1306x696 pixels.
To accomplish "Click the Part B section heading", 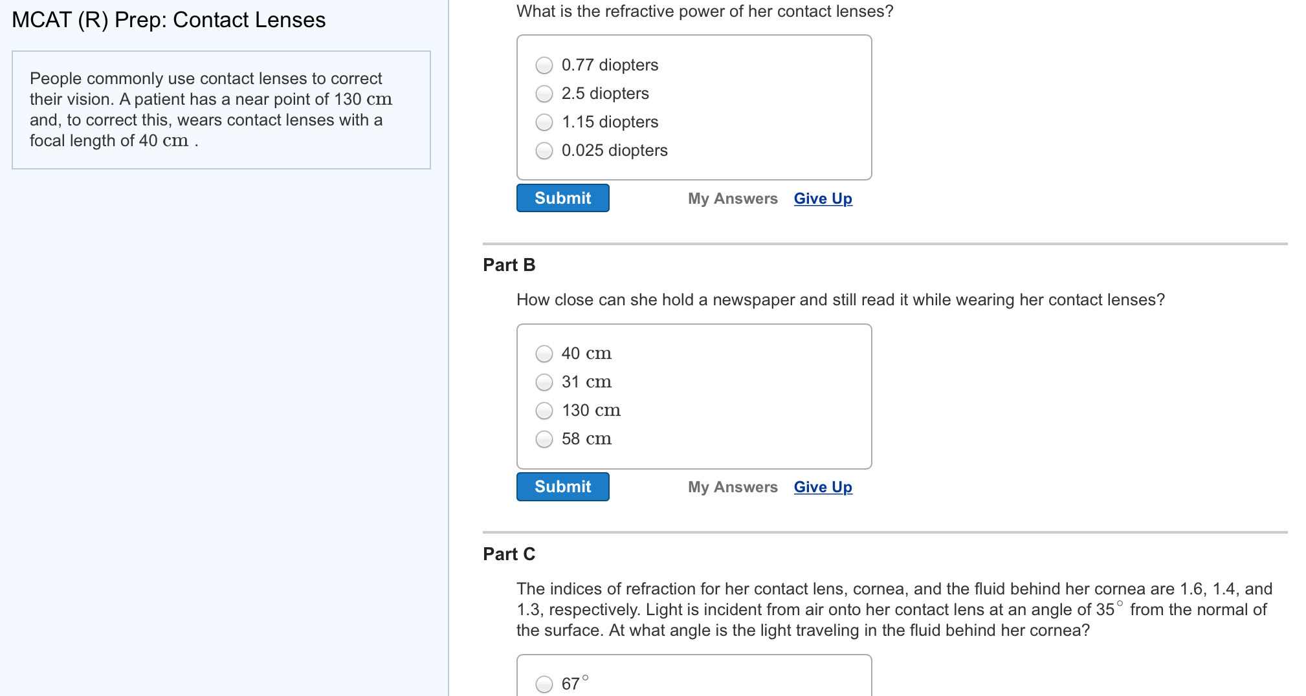I will tap(509, 265).
